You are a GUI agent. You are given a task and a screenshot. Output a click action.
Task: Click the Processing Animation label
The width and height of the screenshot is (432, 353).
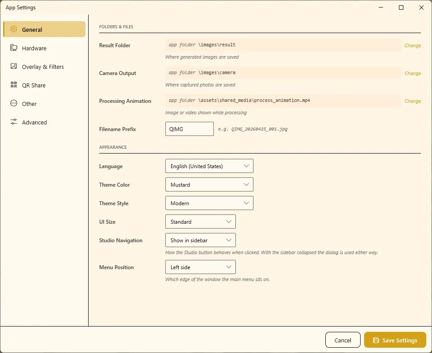tap(125, 101)
